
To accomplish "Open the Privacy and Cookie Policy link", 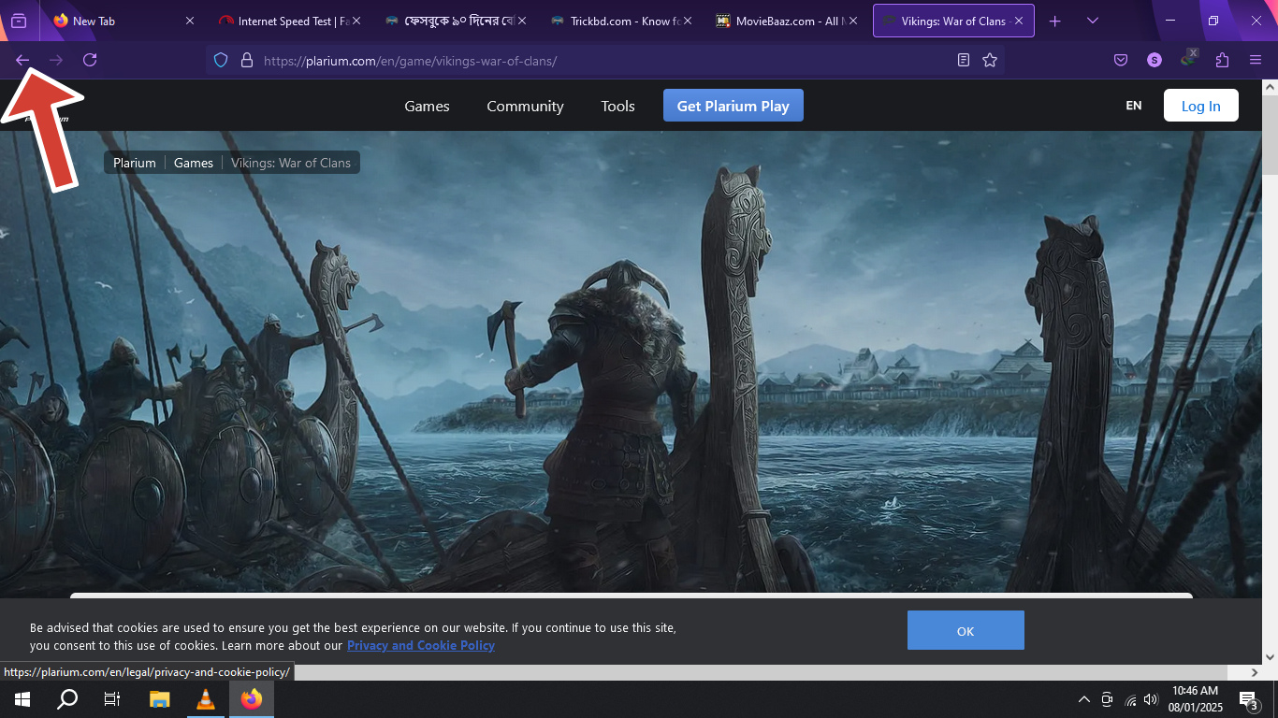I will (x=420, y=645).
